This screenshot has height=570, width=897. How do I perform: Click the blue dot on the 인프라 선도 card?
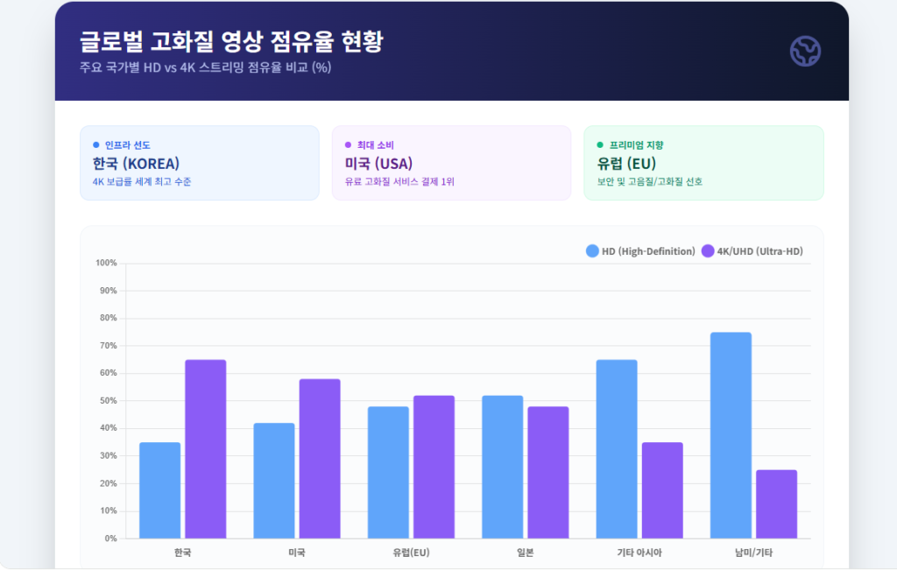coord(95,143)
